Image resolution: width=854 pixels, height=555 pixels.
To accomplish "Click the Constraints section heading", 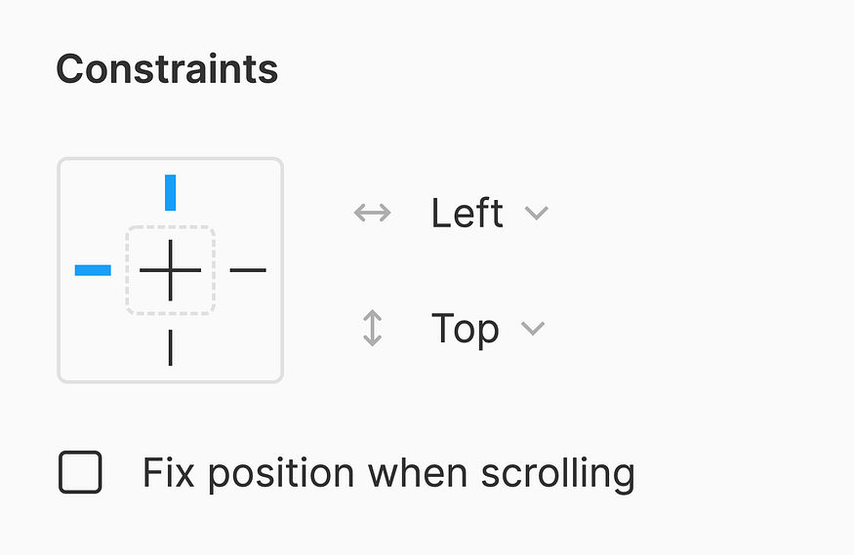I will (167, 69).
